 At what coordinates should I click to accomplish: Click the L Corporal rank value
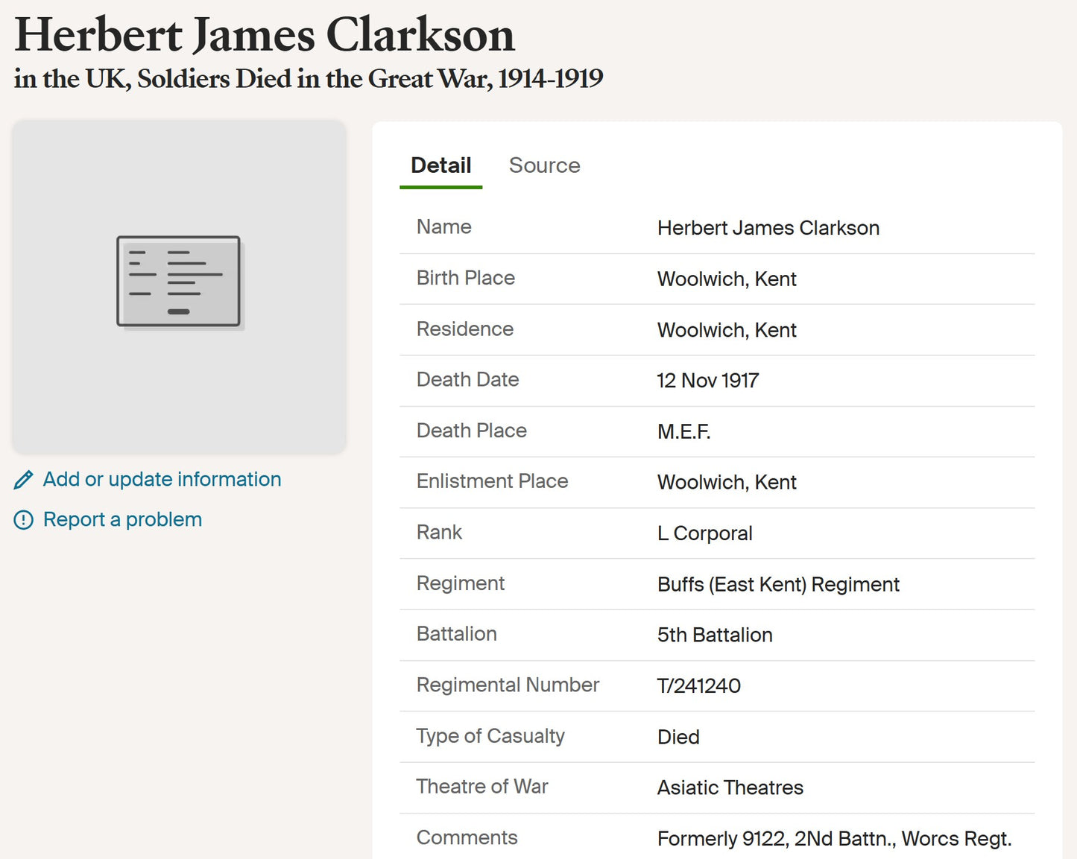(704, 533)
